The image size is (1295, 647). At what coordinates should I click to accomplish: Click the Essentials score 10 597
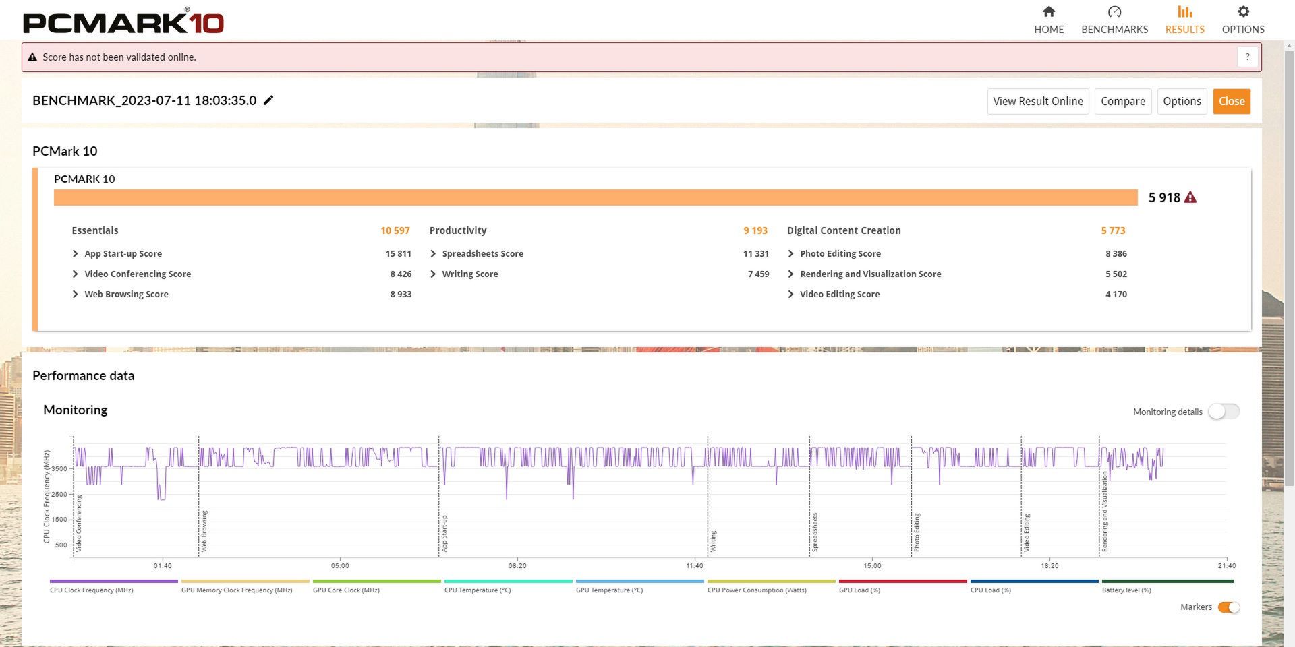[395, 230]
